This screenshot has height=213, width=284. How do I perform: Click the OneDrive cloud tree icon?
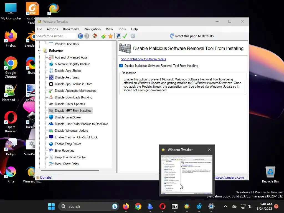(51, 124)
